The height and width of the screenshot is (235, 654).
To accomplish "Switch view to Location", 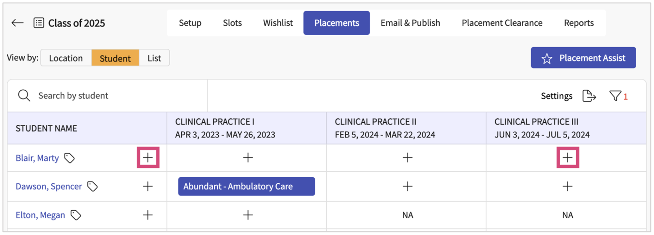I will pyautogui.click(x=66, y=58).
